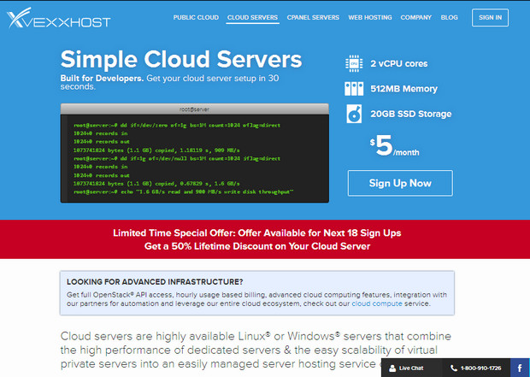The image size is (530, 377).
Task: Open the Cloud Servers menu item
Action: (252, 18)
